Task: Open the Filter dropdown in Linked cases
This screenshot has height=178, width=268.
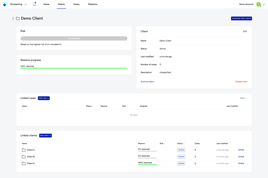Action: (x=243, y=98)
